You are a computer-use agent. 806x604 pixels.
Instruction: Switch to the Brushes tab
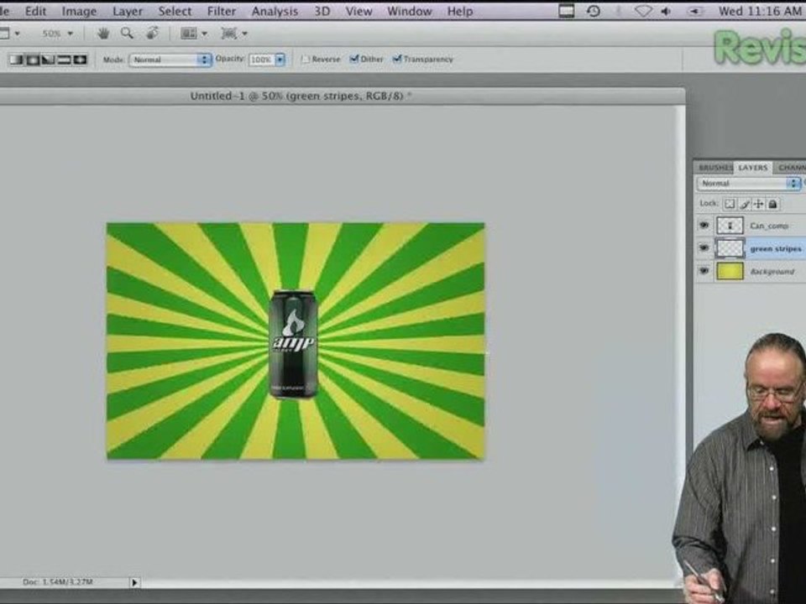pos(714,168)
